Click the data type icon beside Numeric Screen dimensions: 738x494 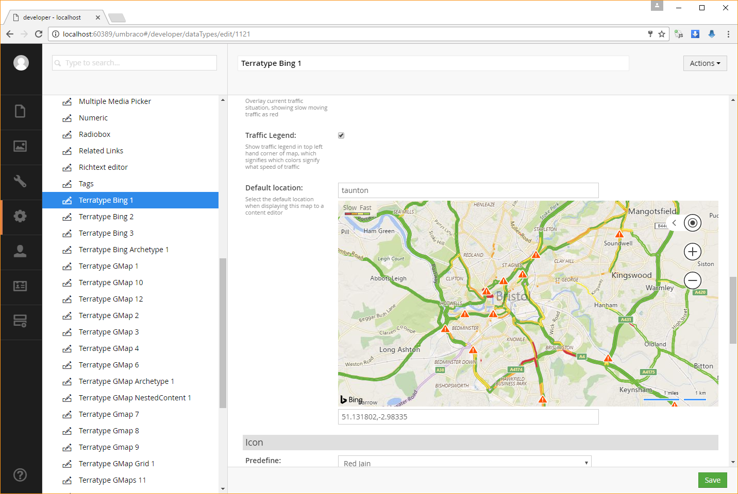[67, 118]
